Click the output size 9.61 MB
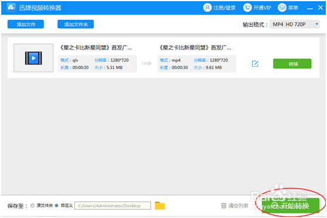327x218 pixels. point(214,68)
